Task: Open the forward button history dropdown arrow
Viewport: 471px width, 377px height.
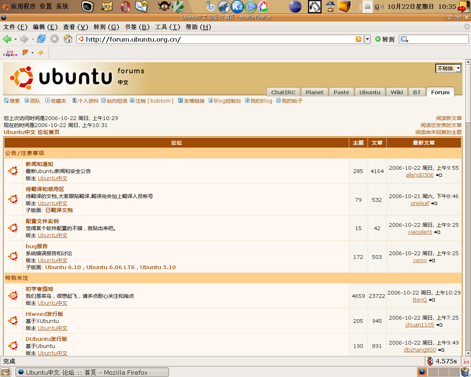Action: pos(32,39)
